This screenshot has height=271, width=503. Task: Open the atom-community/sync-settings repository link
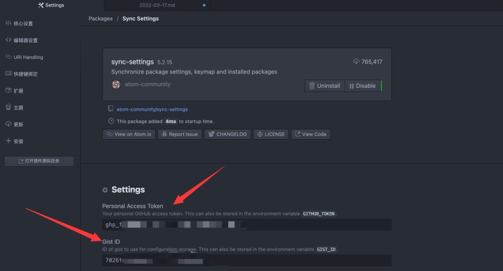coord(151,110)
